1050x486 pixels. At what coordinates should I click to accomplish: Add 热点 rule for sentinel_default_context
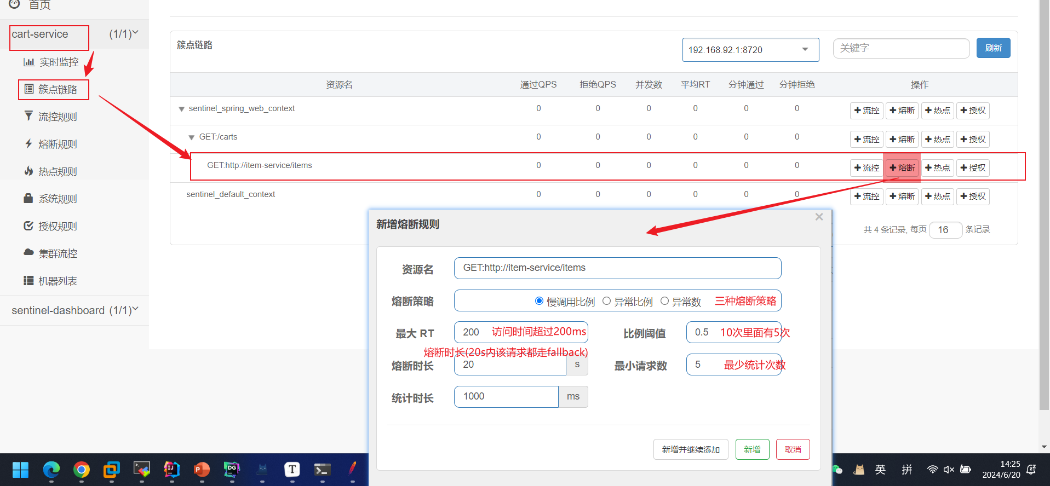point(937,196)
